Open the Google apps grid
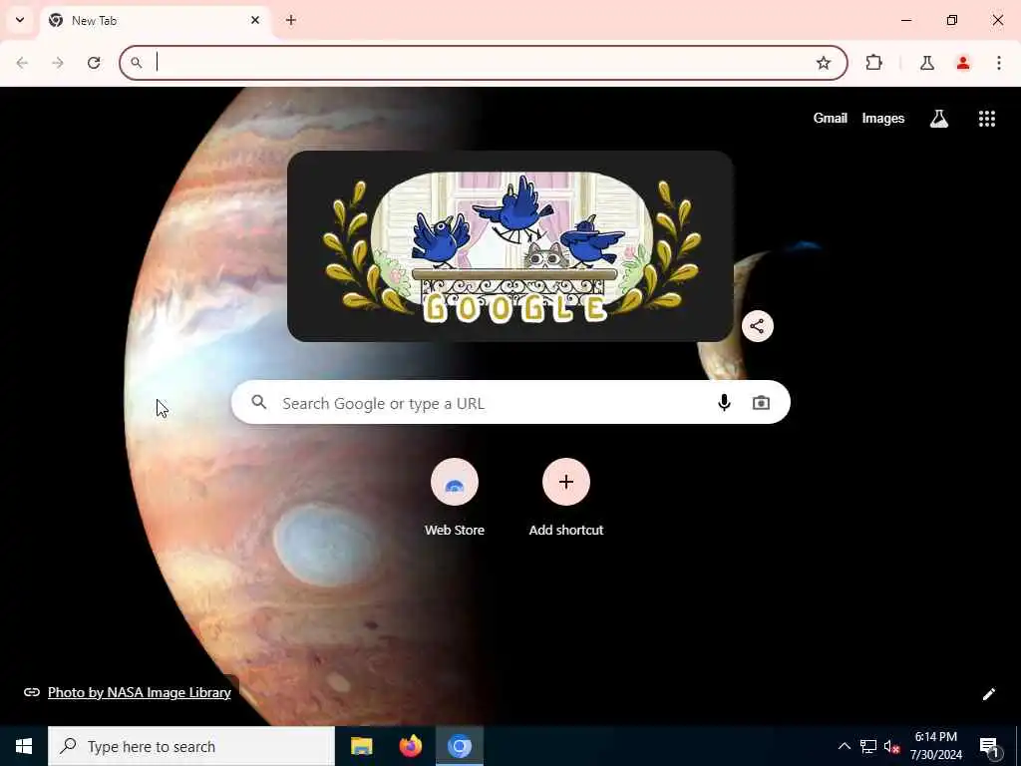The width and height of the screenshot is (1021, 766). pos(986,118)
